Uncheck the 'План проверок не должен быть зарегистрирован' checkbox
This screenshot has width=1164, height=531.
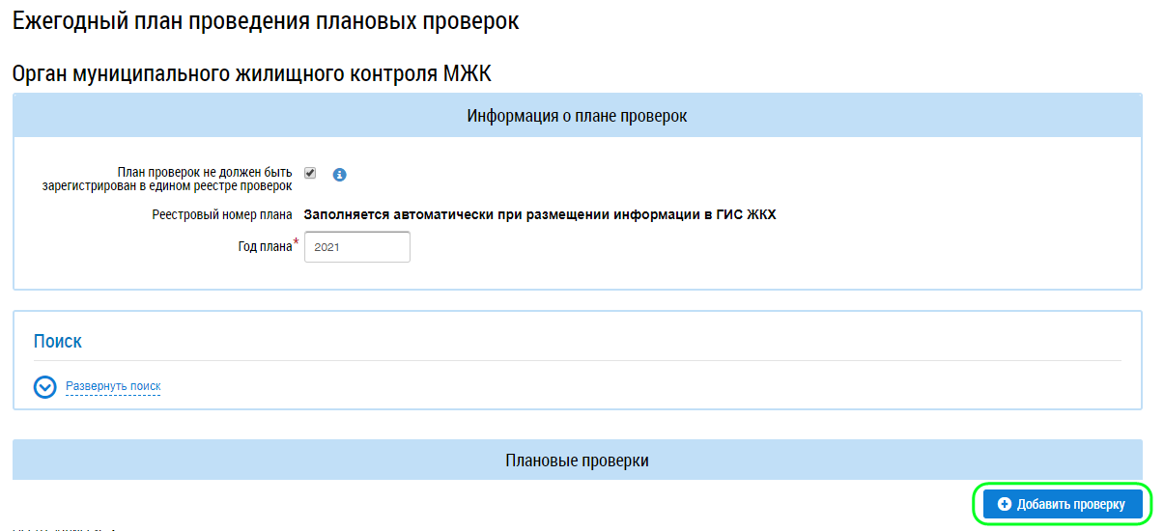coord(310,173)
